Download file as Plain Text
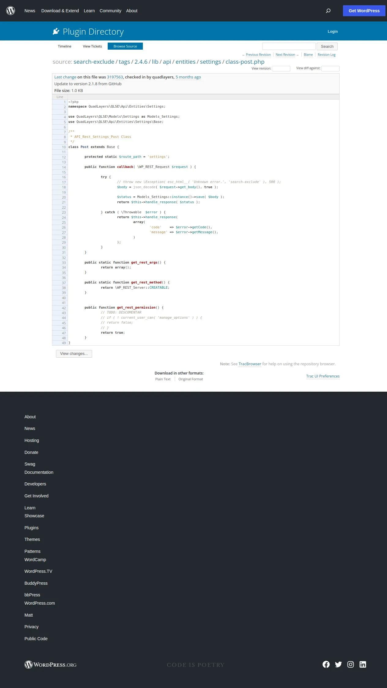Viewport: 387px width, 688px height. (x=163, y=379)
